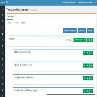Select the Set-up task title

12,39
